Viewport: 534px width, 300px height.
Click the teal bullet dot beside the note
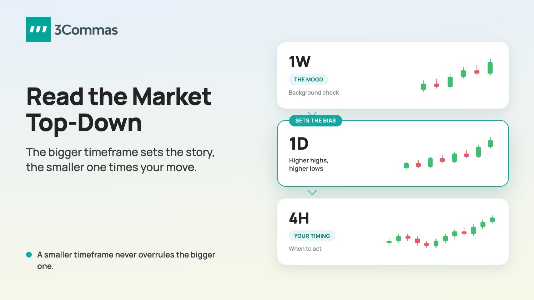tap(29, 255)
